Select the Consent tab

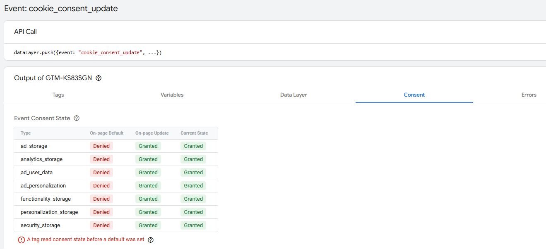tap(414, 95)
